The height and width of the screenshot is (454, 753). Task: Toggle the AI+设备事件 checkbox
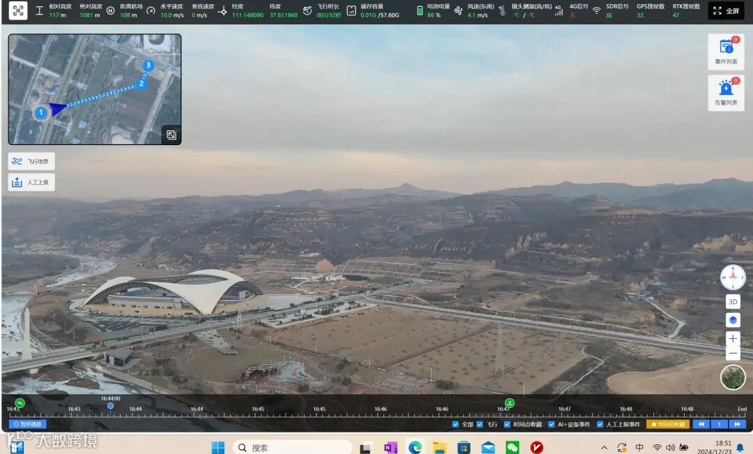(552, 424)
